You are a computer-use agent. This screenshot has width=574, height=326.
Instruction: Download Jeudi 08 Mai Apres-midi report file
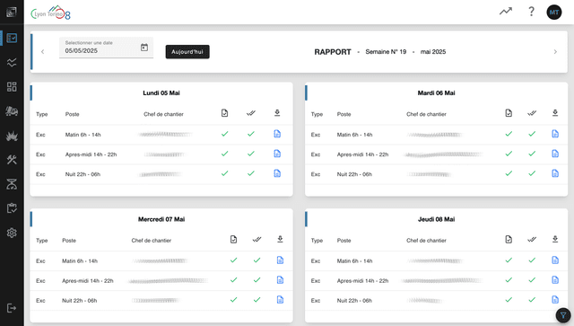coord(555,280)
